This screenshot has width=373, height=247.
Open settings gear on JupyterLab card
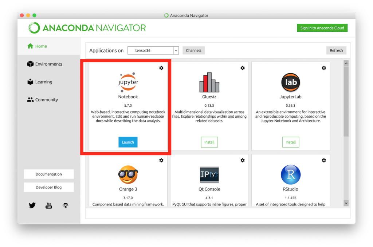[x=324, y=68]
